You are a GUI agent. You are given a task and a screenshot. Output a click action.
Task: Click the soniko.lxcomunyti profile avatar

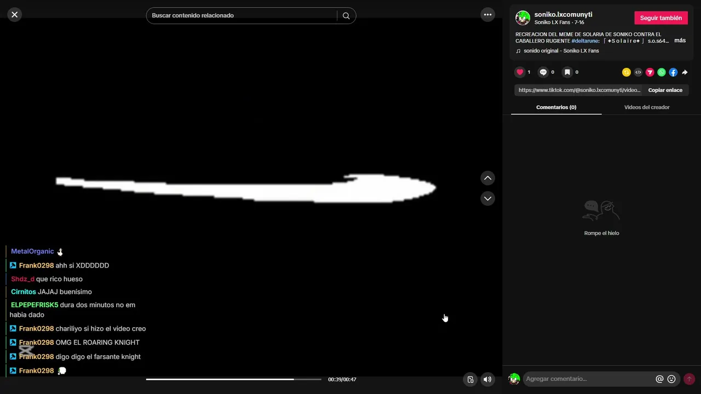click(522, 18)
